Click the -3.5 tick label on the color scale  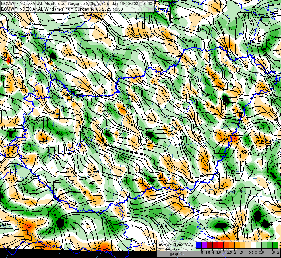click(218, 253)
